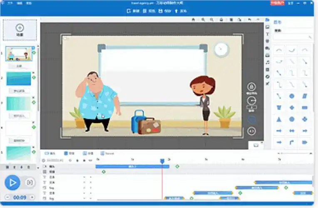Switch to the Record tab above timeline
This screenshot has height=208, width=318.
click(107, 154)
